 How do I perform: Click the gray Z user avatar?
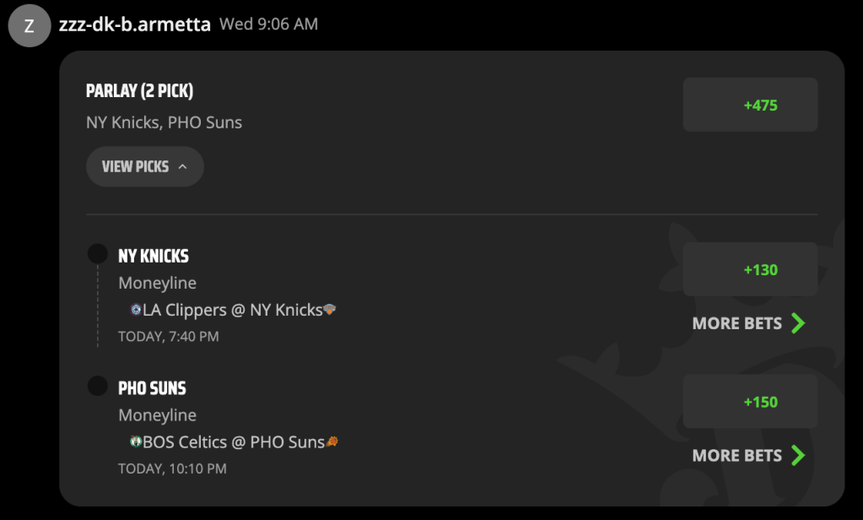click(x=30, y=25)
